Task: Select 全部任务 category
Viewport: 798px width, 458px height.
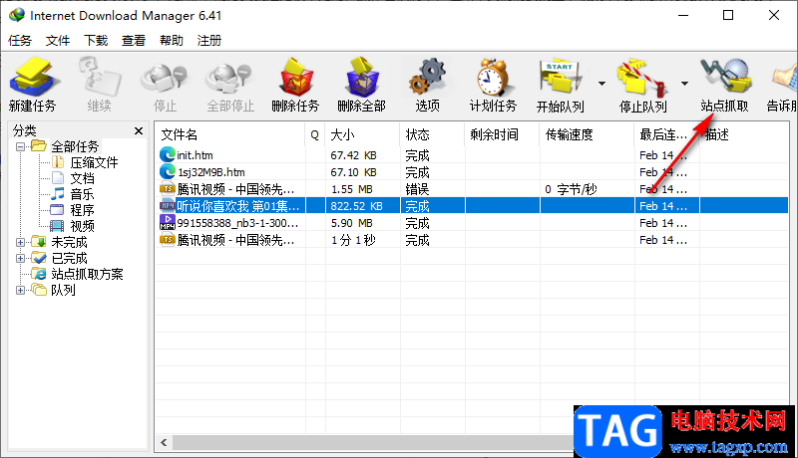Action: click(x=75, y=146)
